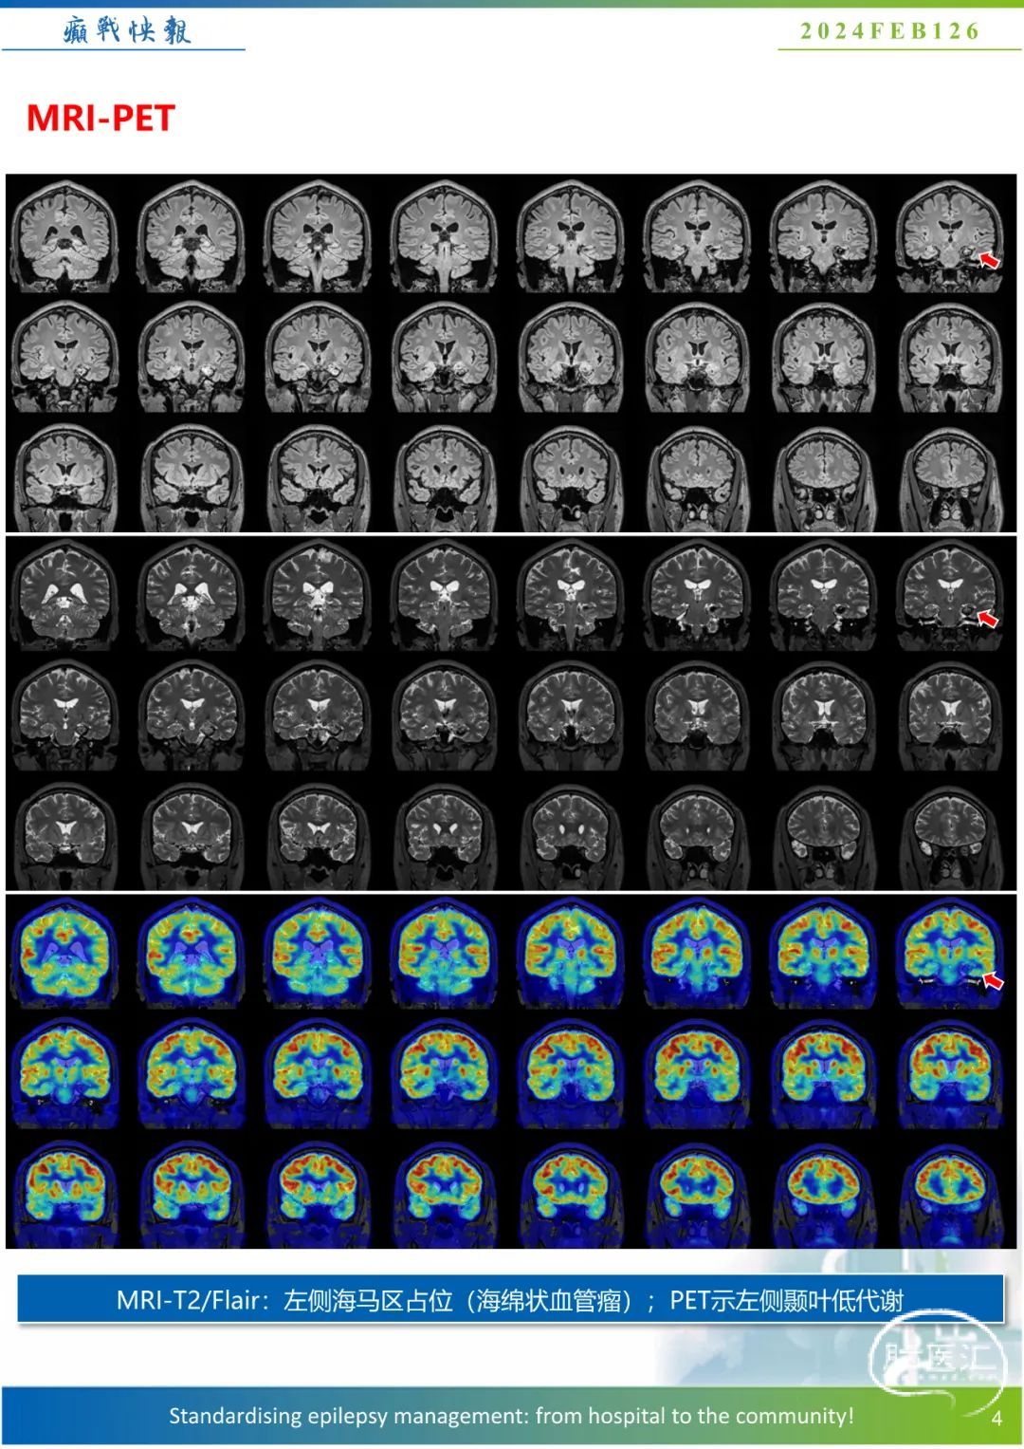The image size is (1024, 1449).
Task: Click the 脑医汇 watermark logo
Action: 936,1358
